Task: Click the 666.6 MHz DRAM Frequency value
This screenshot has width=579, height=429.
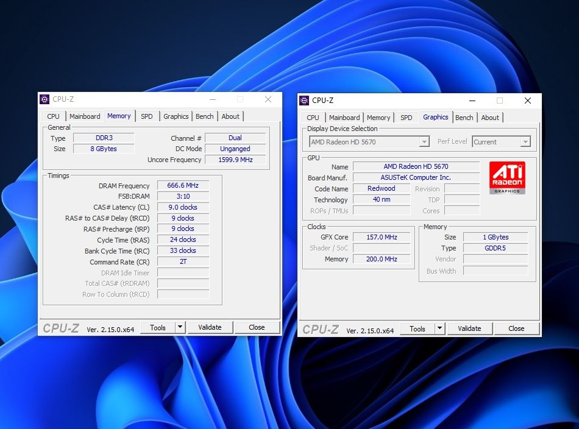Action: (183, 185)
